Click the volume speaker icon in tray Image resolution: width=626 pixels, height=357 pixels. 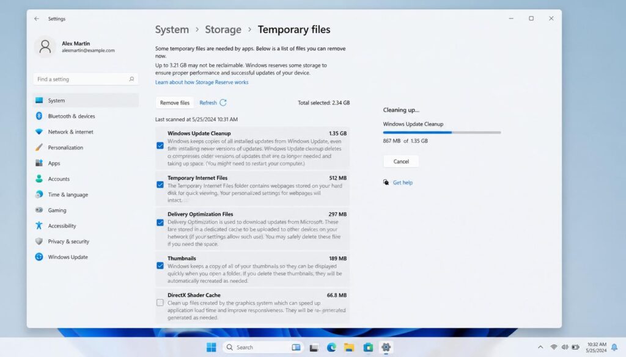click(x=564, y=347)
